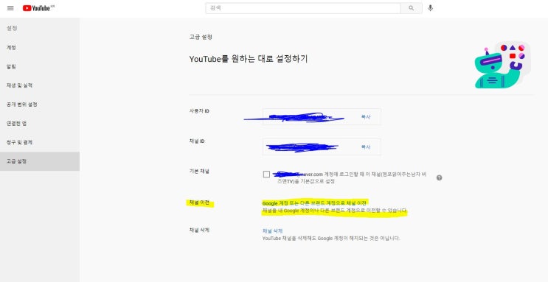Screen dimensions: 548x282
Task: Click the 채널 삭제 link
Action: tap(272, 230)
